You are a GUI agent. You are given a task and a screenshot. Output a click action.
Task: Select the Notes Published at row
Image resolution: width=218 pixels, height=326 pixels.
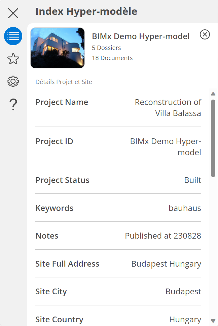coord(118,236)
